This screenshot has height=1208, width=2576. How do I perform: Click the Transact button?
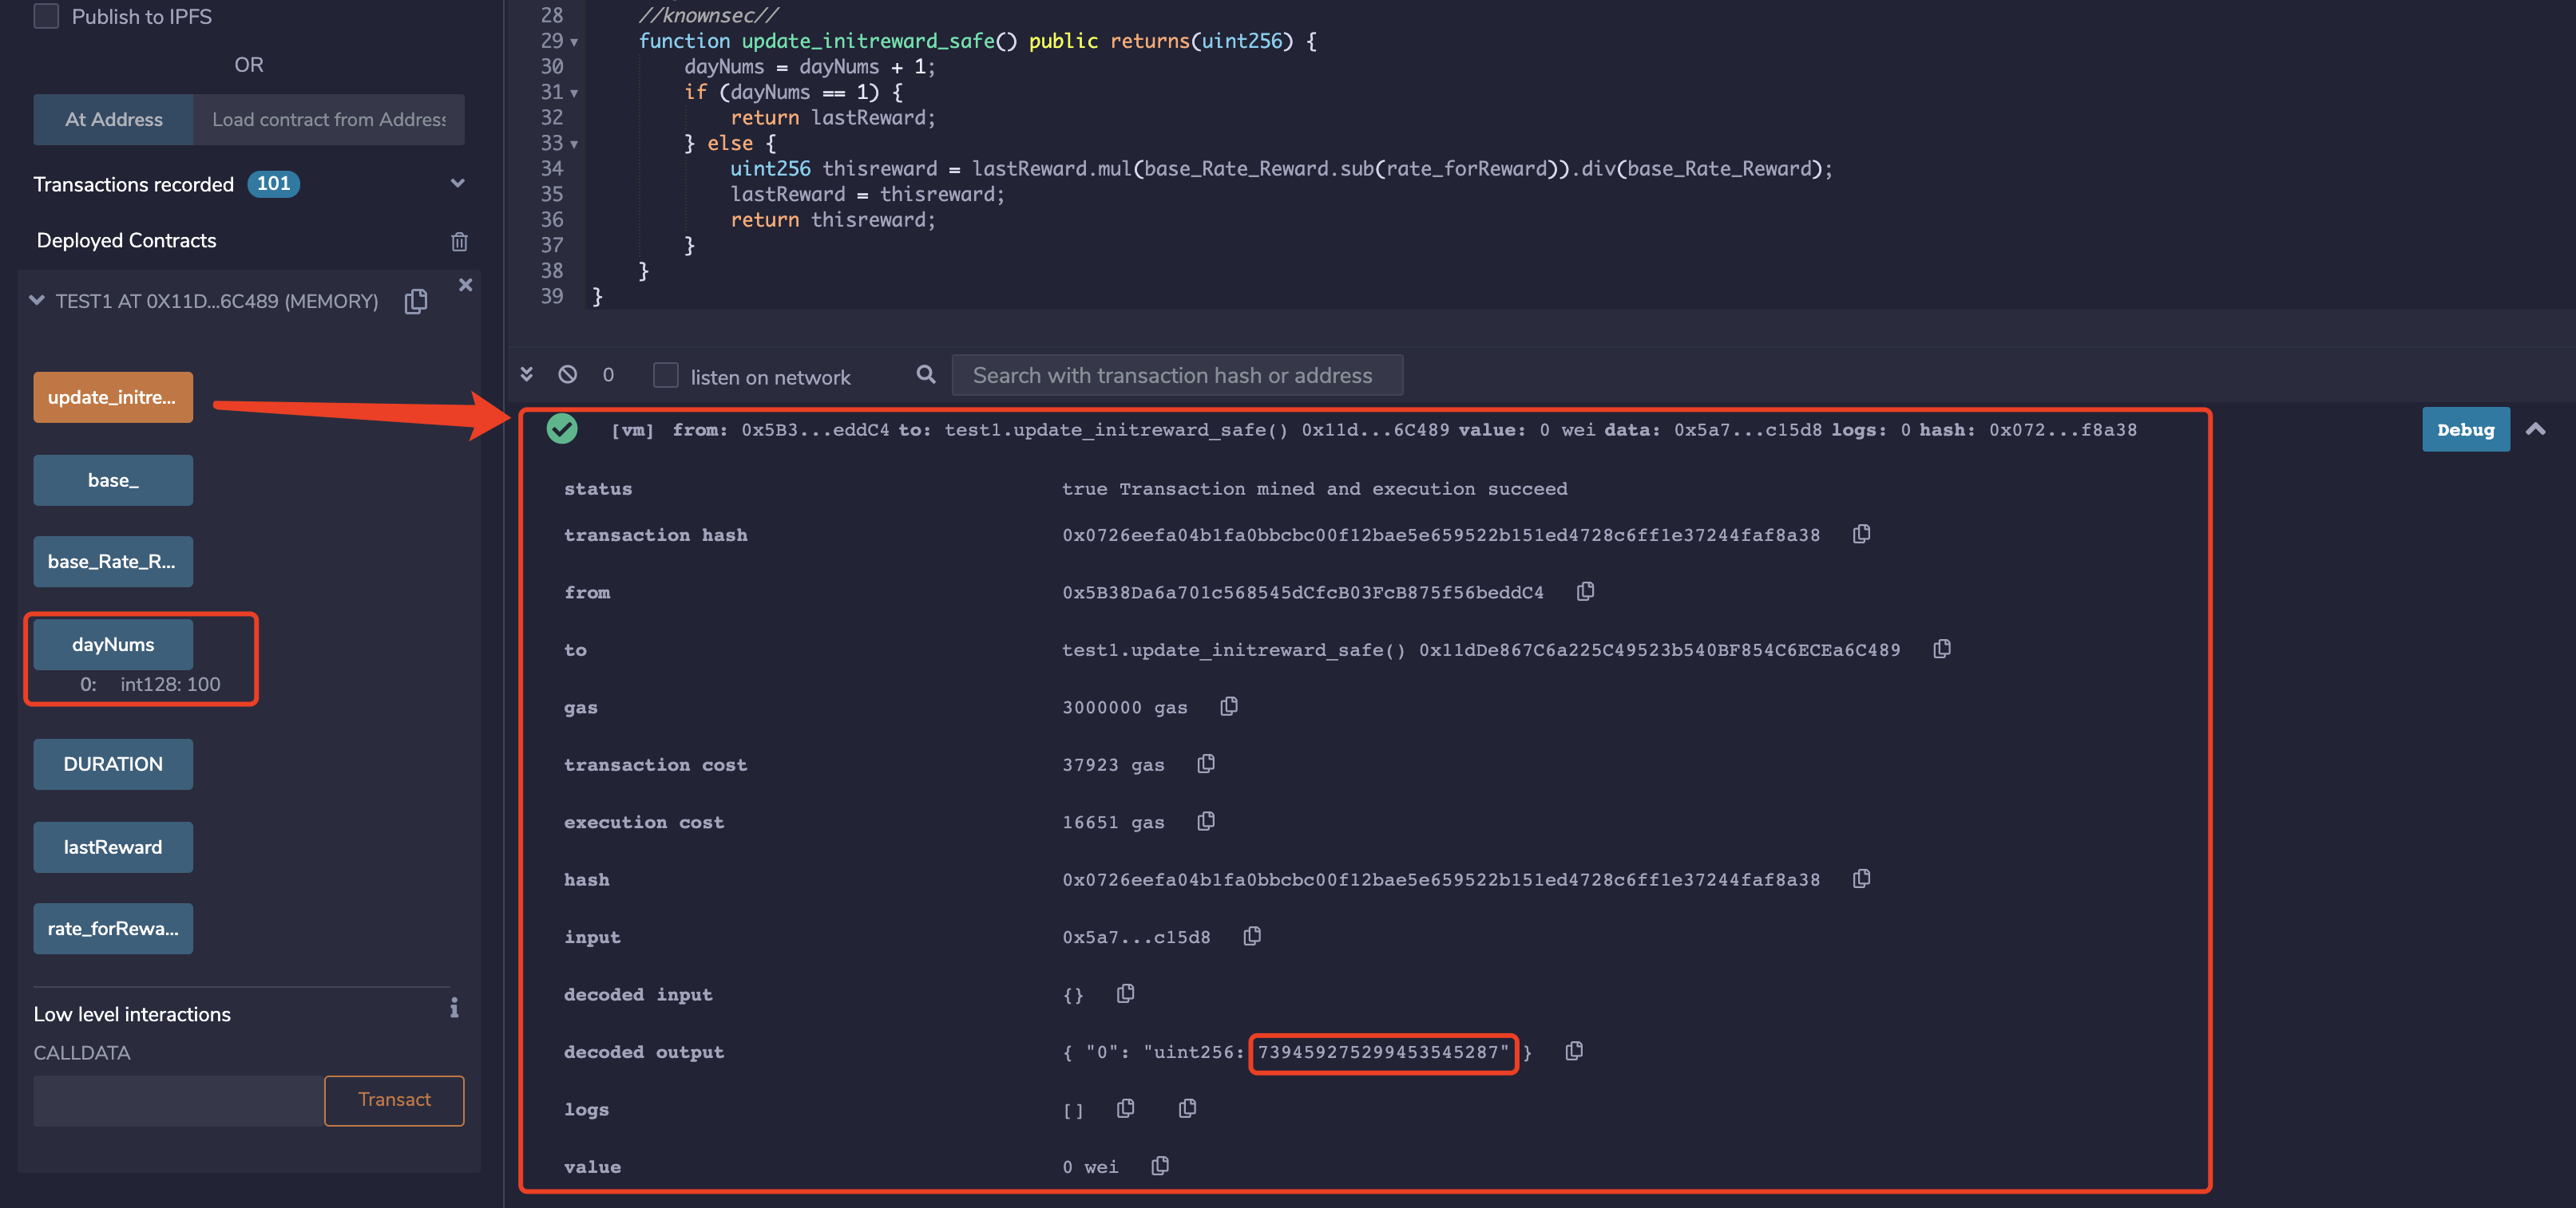coord(394,1100)
